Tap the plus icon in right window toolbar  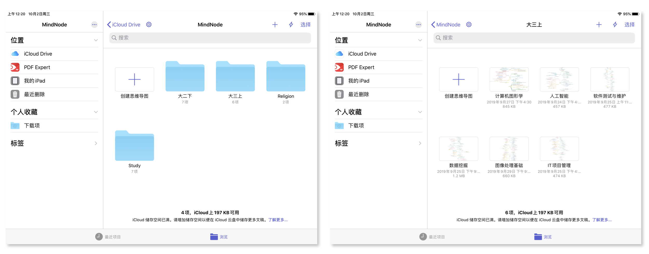[x=599, y=25]
